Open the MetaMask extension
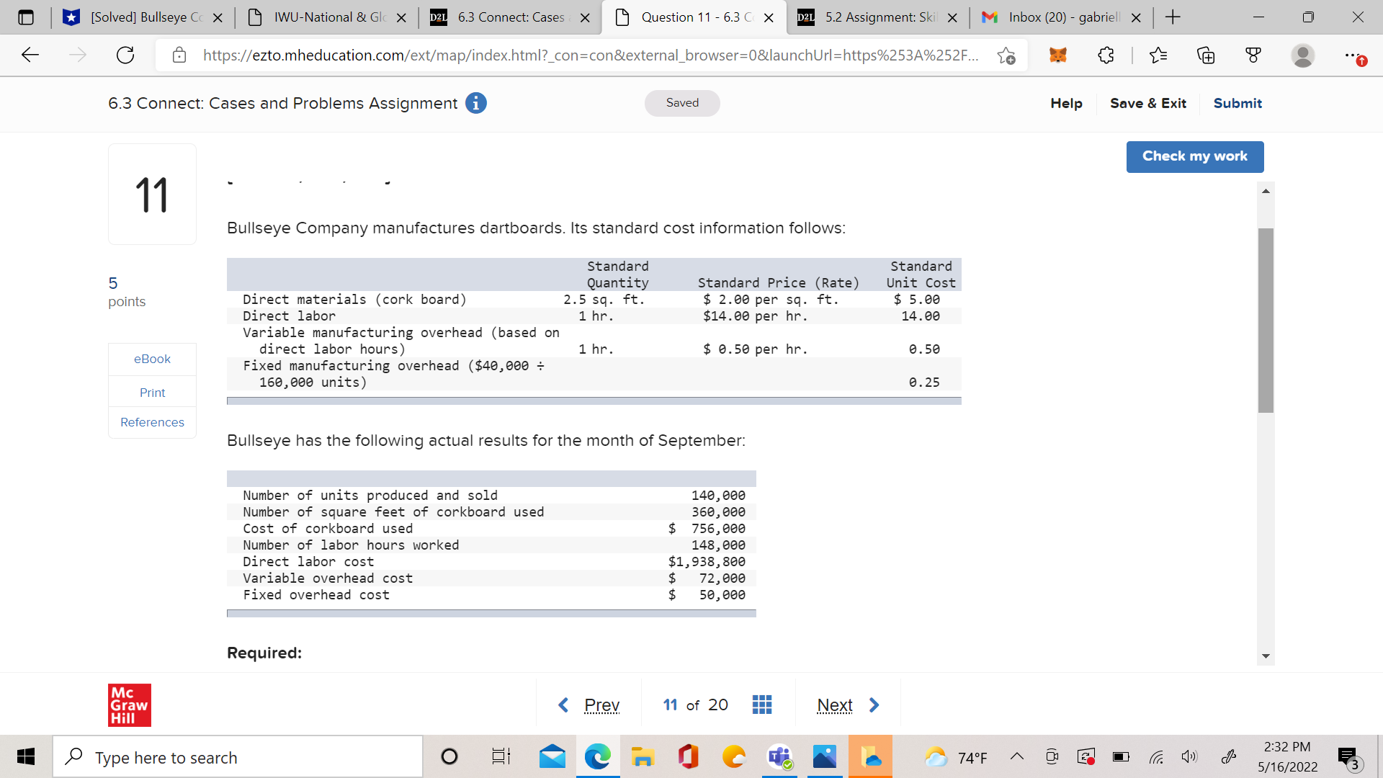Viewport: 1383px width, 778px height. [x=1056, y=55]
